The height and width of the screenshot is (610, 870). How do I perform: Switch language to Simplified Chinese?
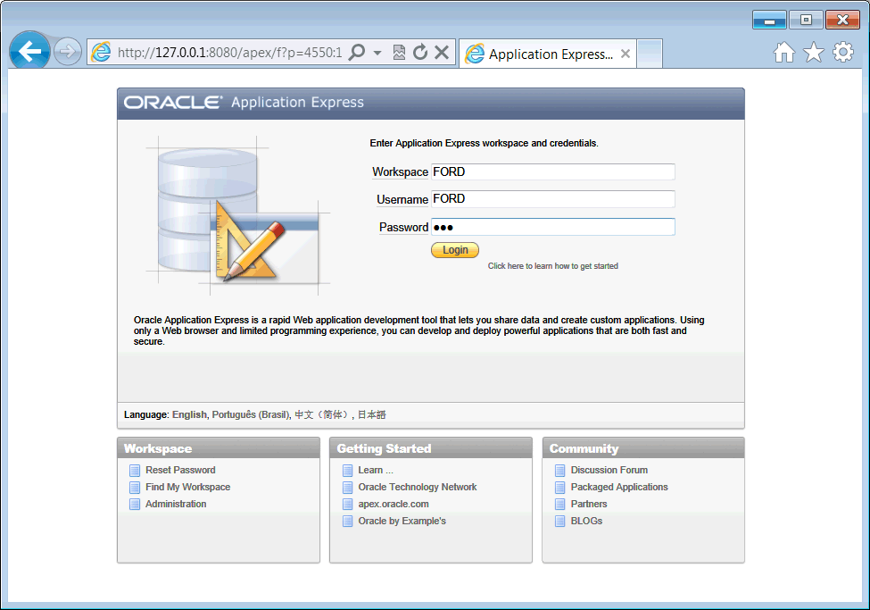322,414
